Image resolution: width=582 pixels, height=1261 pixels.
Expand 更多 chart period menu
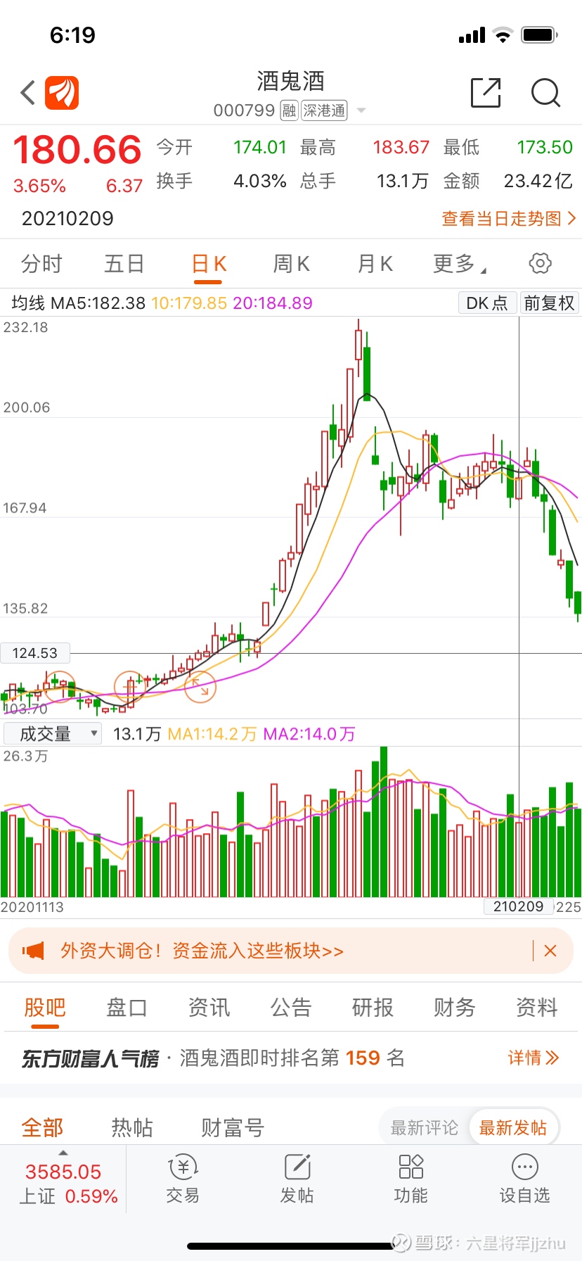(460, 264)
